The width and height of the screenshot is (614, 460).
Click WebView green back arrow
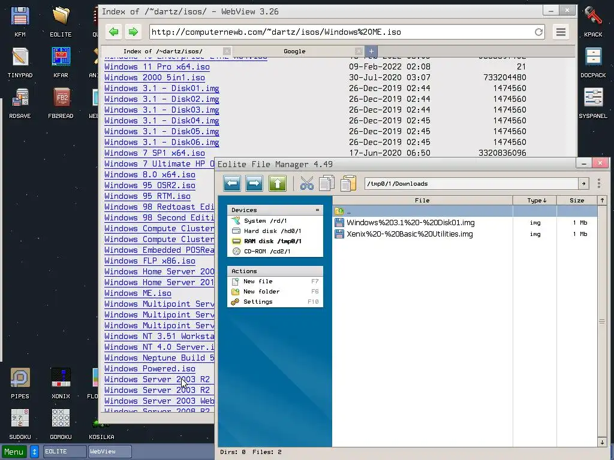pyautogui.click(x=113, y=32)
